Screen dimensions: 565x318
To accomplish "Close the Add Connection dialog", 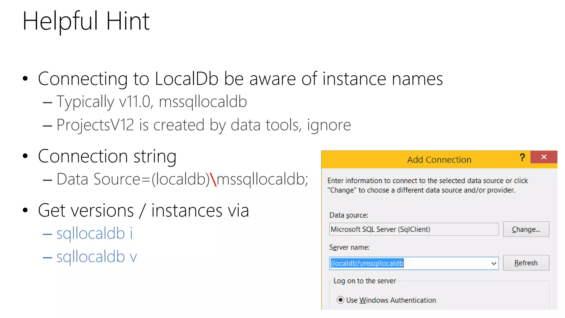I will [x=544, y=157].
